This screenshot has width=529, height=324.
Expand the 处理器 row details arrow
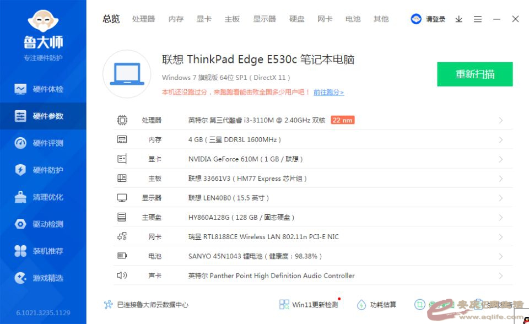[x=500, y=121]
